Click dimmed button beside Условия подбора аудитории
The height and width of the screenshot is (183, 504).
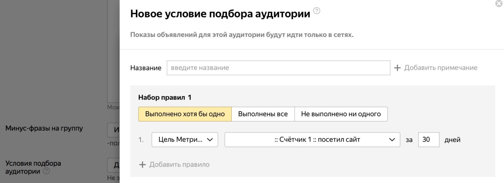click(x=114, y=165)
